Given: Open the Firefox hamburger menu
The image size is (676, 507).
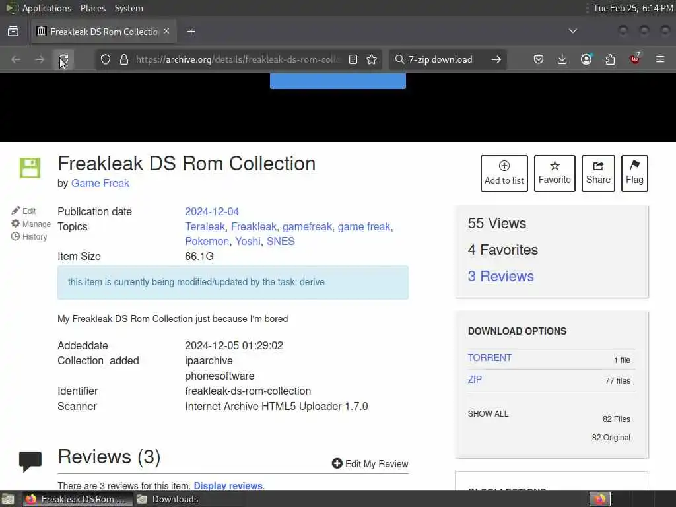Looking at the screenshot, I should pyautogui.click(x=660, y=59).
